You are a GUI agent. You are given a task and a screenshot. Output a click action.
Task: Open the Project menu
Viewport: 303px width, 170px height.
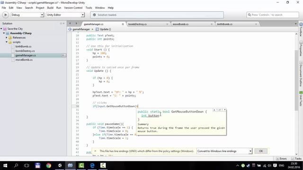coord(40,8)
